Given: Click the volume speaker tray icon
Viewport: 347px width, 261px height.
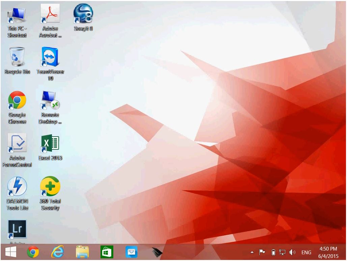Looking at the screenshot, I should point(292,252).
